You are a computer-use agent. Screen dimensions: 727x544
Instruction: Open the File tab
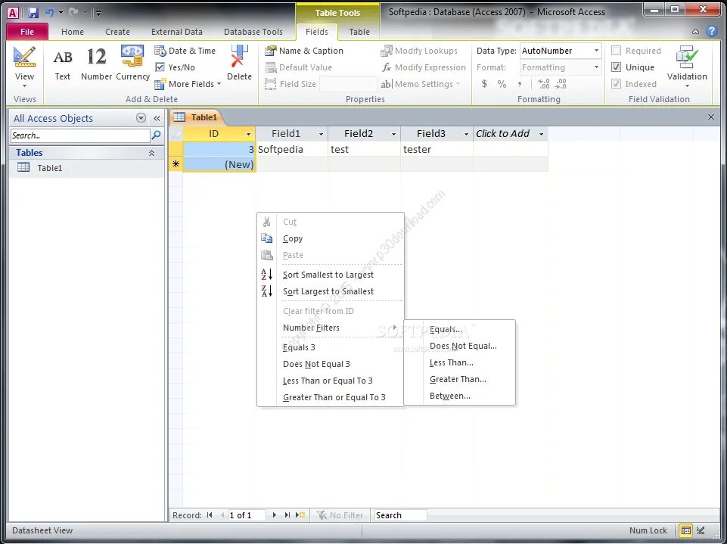[27, 32]
